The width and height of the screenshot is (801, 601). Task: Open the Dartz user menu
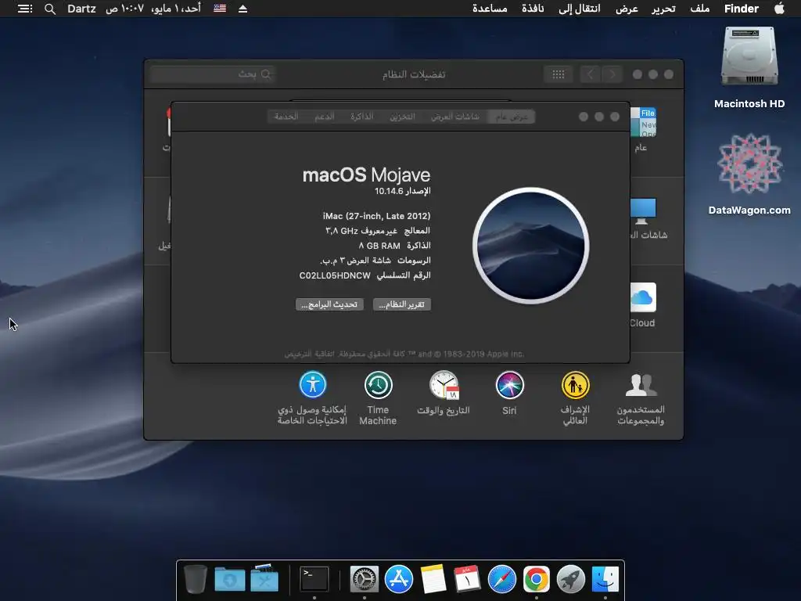pyautogui.click(x=81, y=9)
